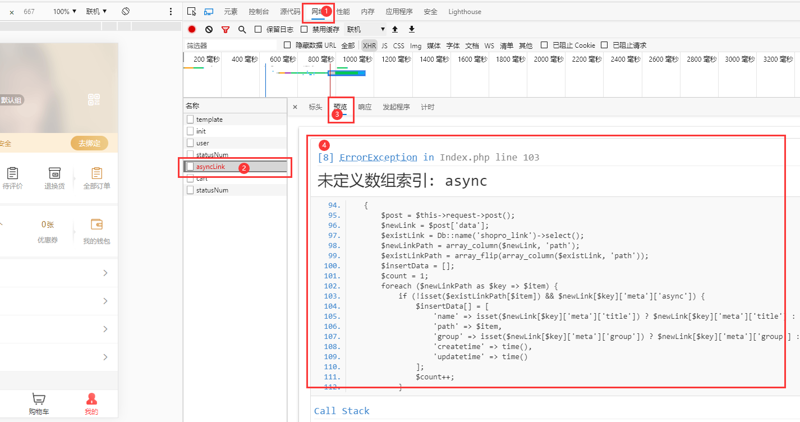
Task: Open the fourth list row chevron in the mobile page
Action: coord(105,357)
